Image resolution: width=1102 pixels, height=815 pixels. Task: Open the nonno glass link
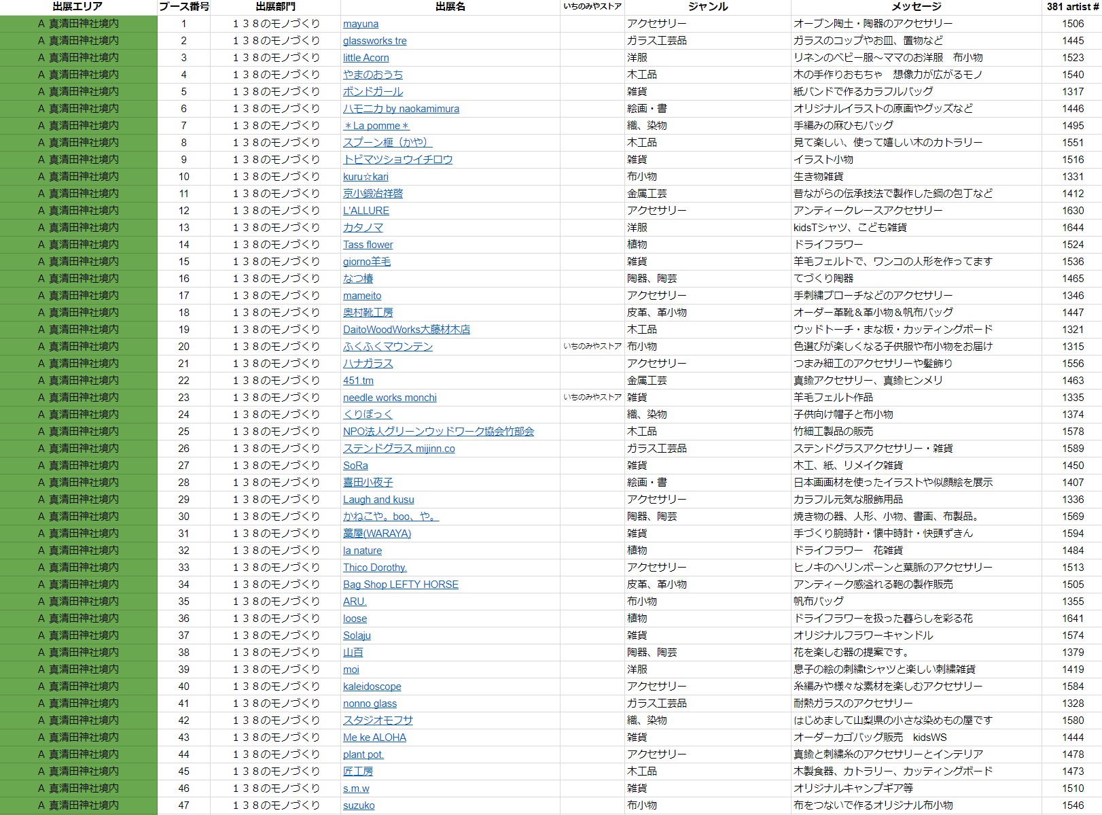(x=370, y=704)
